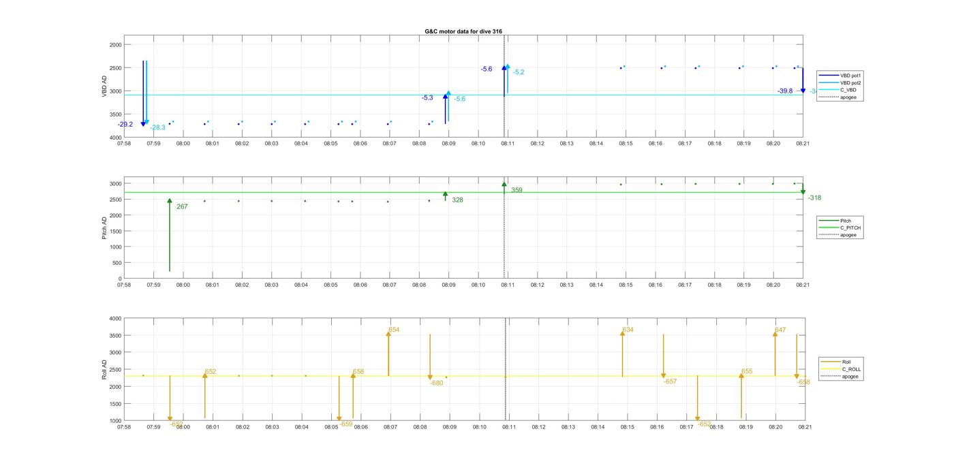
Task: Click the "655" roll value label
Action: [747, 372]
